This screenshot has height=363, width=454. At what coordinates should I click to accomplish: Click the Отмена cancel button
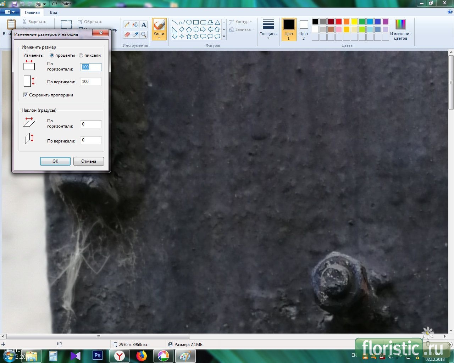coord(89,161)
